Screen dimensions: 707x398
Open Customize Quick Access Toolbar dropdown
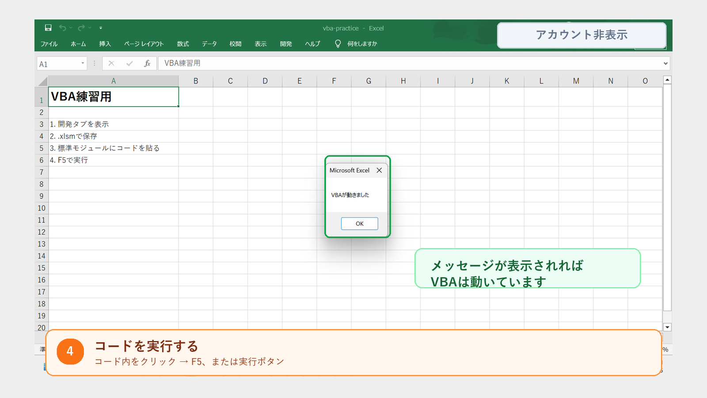[x=101, y=28]
